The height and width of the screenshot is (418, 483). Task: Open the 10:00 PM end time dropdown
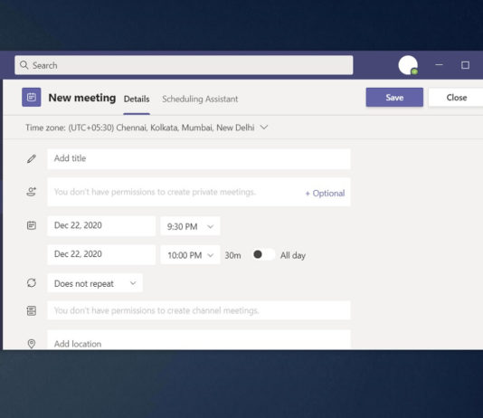[190, 255]
